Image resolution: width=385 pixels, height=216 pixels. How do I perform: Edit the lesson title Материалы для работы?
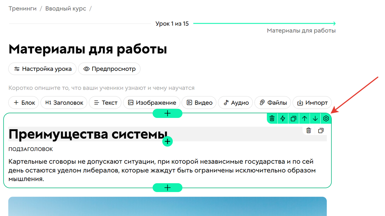click(88, 49)
